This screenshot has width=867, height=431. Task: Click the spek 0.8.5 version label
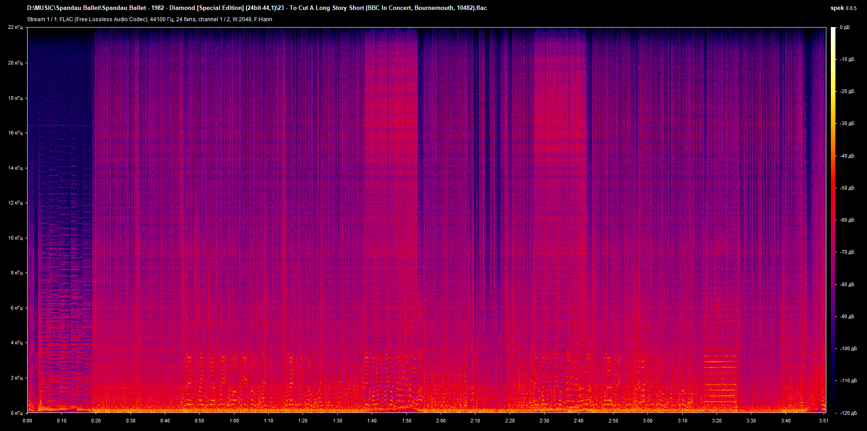pyautogui.click(x=843, y=8)
